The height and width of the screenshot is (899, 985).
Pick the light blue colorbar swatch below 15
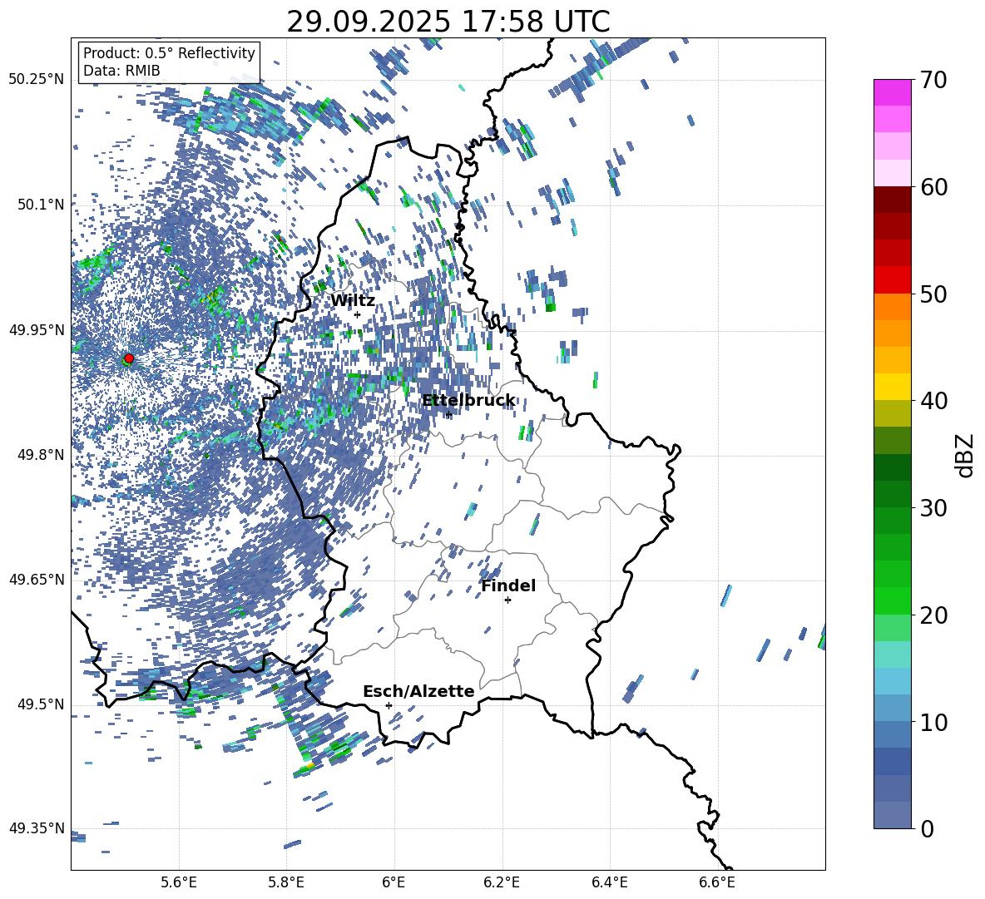[x=892, y=681]
